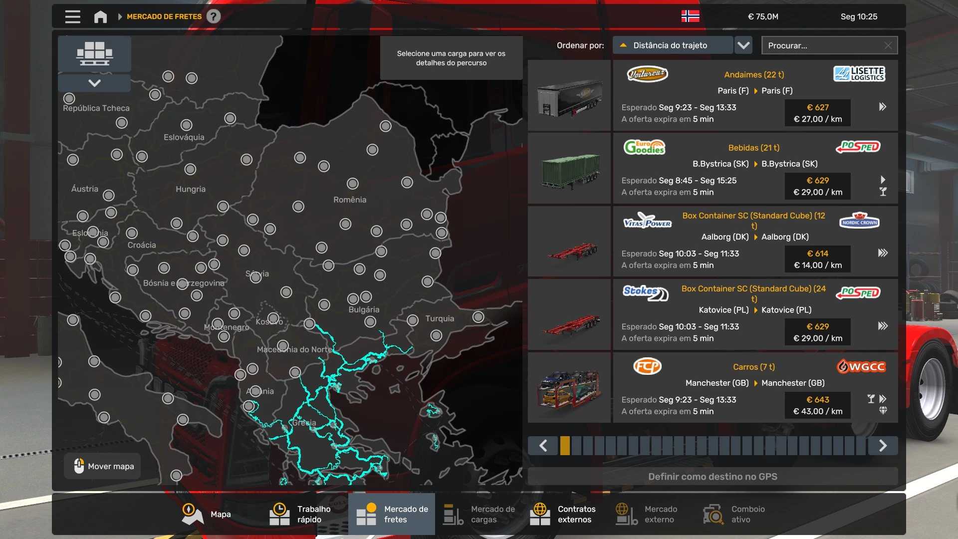This screenshot has height=539, width=958.
Task: Select Carros (7 t) Manchester job thumbnail
Action: (x=569, y=388)
